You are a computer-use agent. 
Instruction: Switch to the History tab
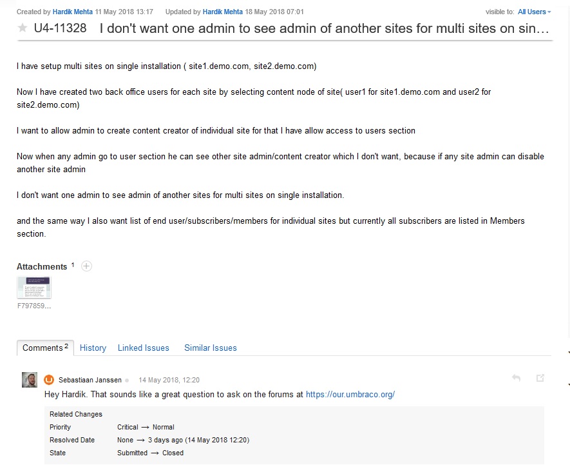93,348
